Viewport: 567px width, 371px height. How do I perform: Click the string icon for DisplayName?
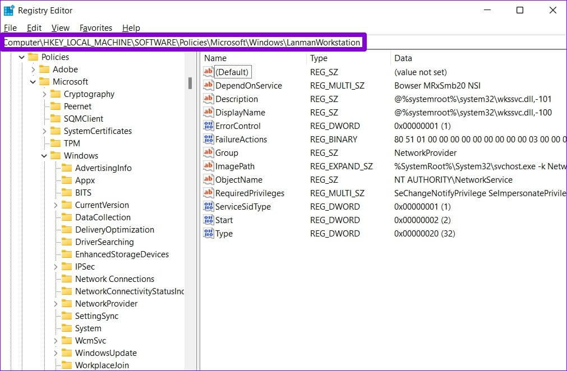point(208,112)
